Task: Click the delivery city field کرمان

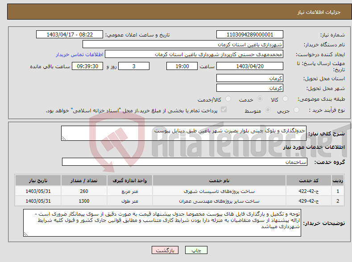Action: click(x=250, y=88)
